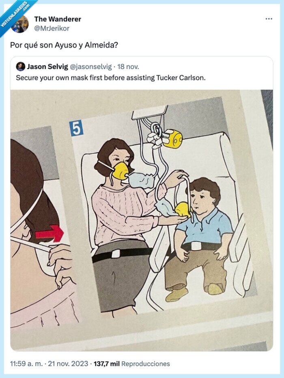Click the red arrow in the left panel
This screenshot has height=378, width=284.
click(49, 234)
